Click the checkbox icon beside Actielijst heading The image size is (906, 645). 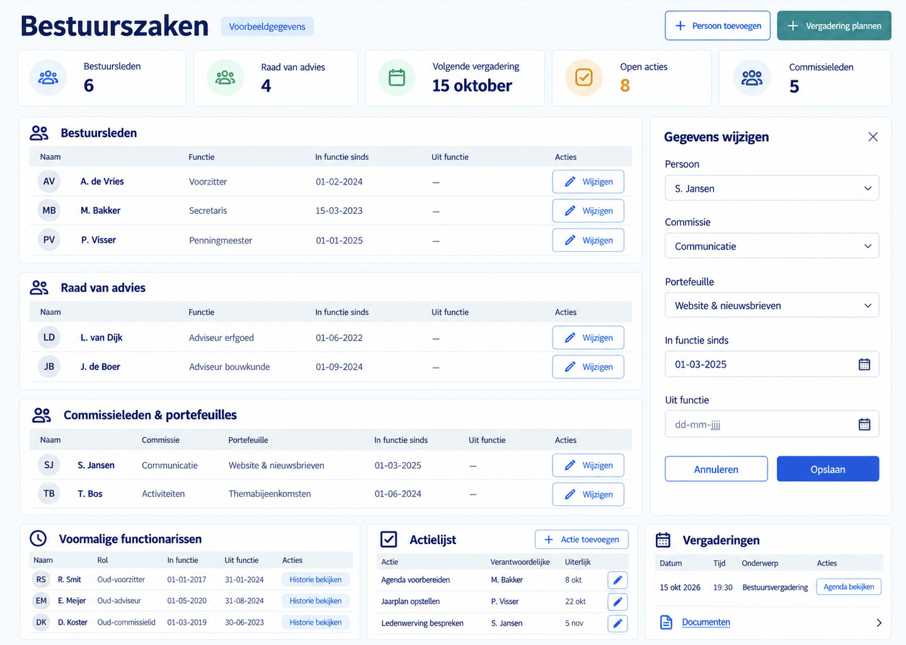click(x=389, y=539)
